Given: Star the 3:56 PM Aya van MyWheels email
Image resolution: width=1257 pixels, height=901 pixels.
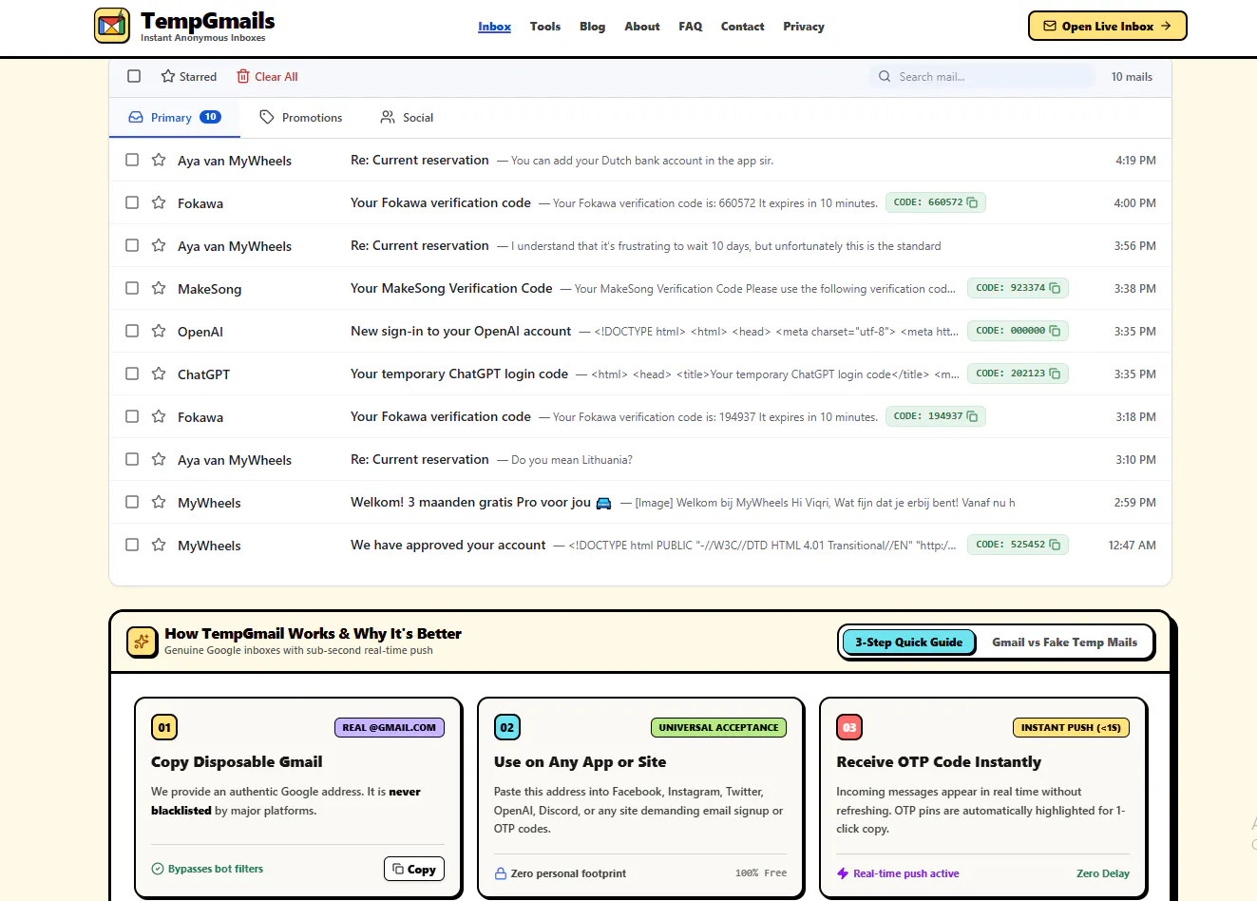Looking at the screenshot, I should 159,245.
